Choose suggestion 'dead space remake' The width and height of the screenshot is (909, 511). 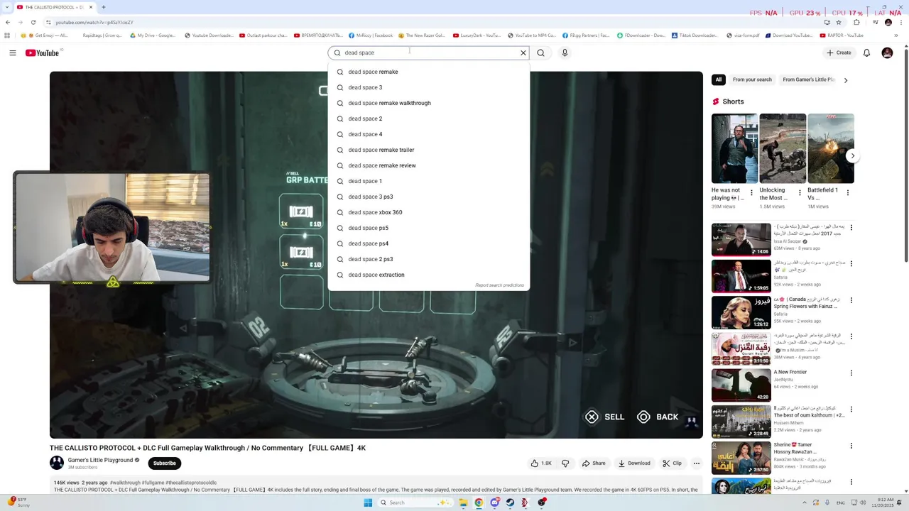pyautogui.click(x=429, y=72)
